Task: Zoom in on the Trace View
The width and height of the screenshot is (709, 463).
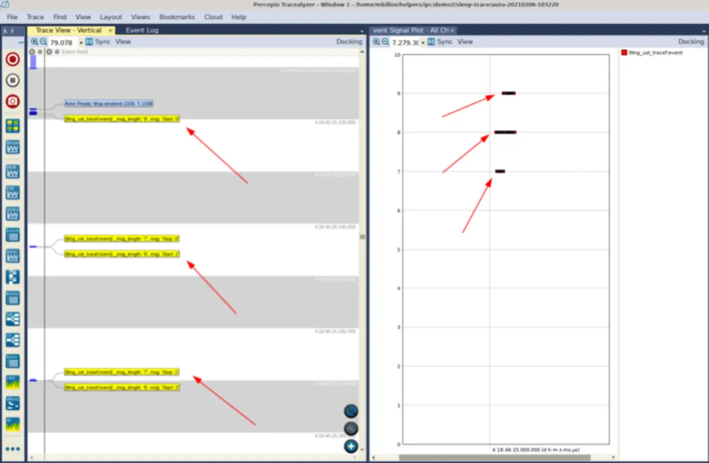Action: tap(34, 42)
